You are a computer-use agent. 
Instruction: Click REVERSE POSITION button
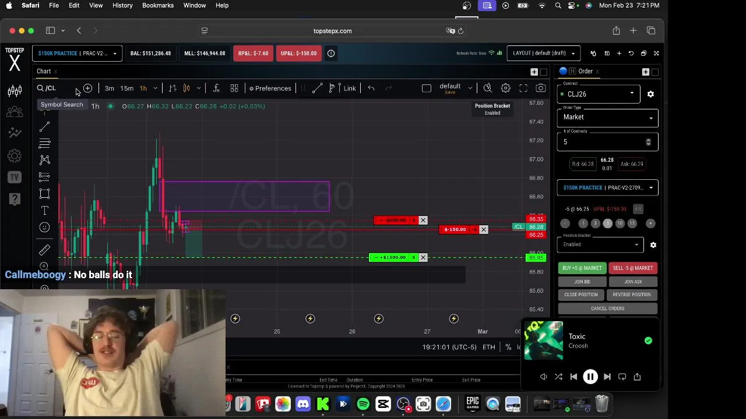632,295
